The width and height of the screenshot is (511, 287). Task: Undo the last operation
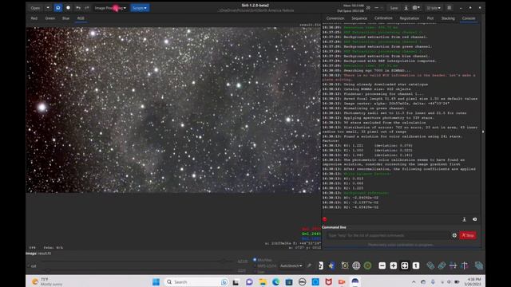[x=78, y=8]
